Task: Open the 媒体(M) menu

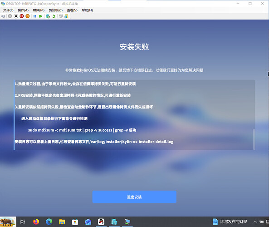Action: click(x=39, y=10)
